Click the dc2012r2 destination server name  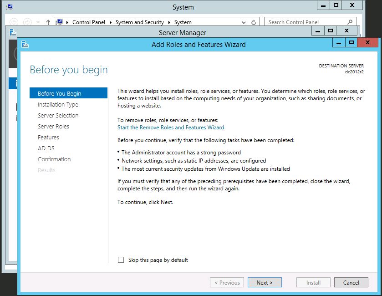pos(354,71)
